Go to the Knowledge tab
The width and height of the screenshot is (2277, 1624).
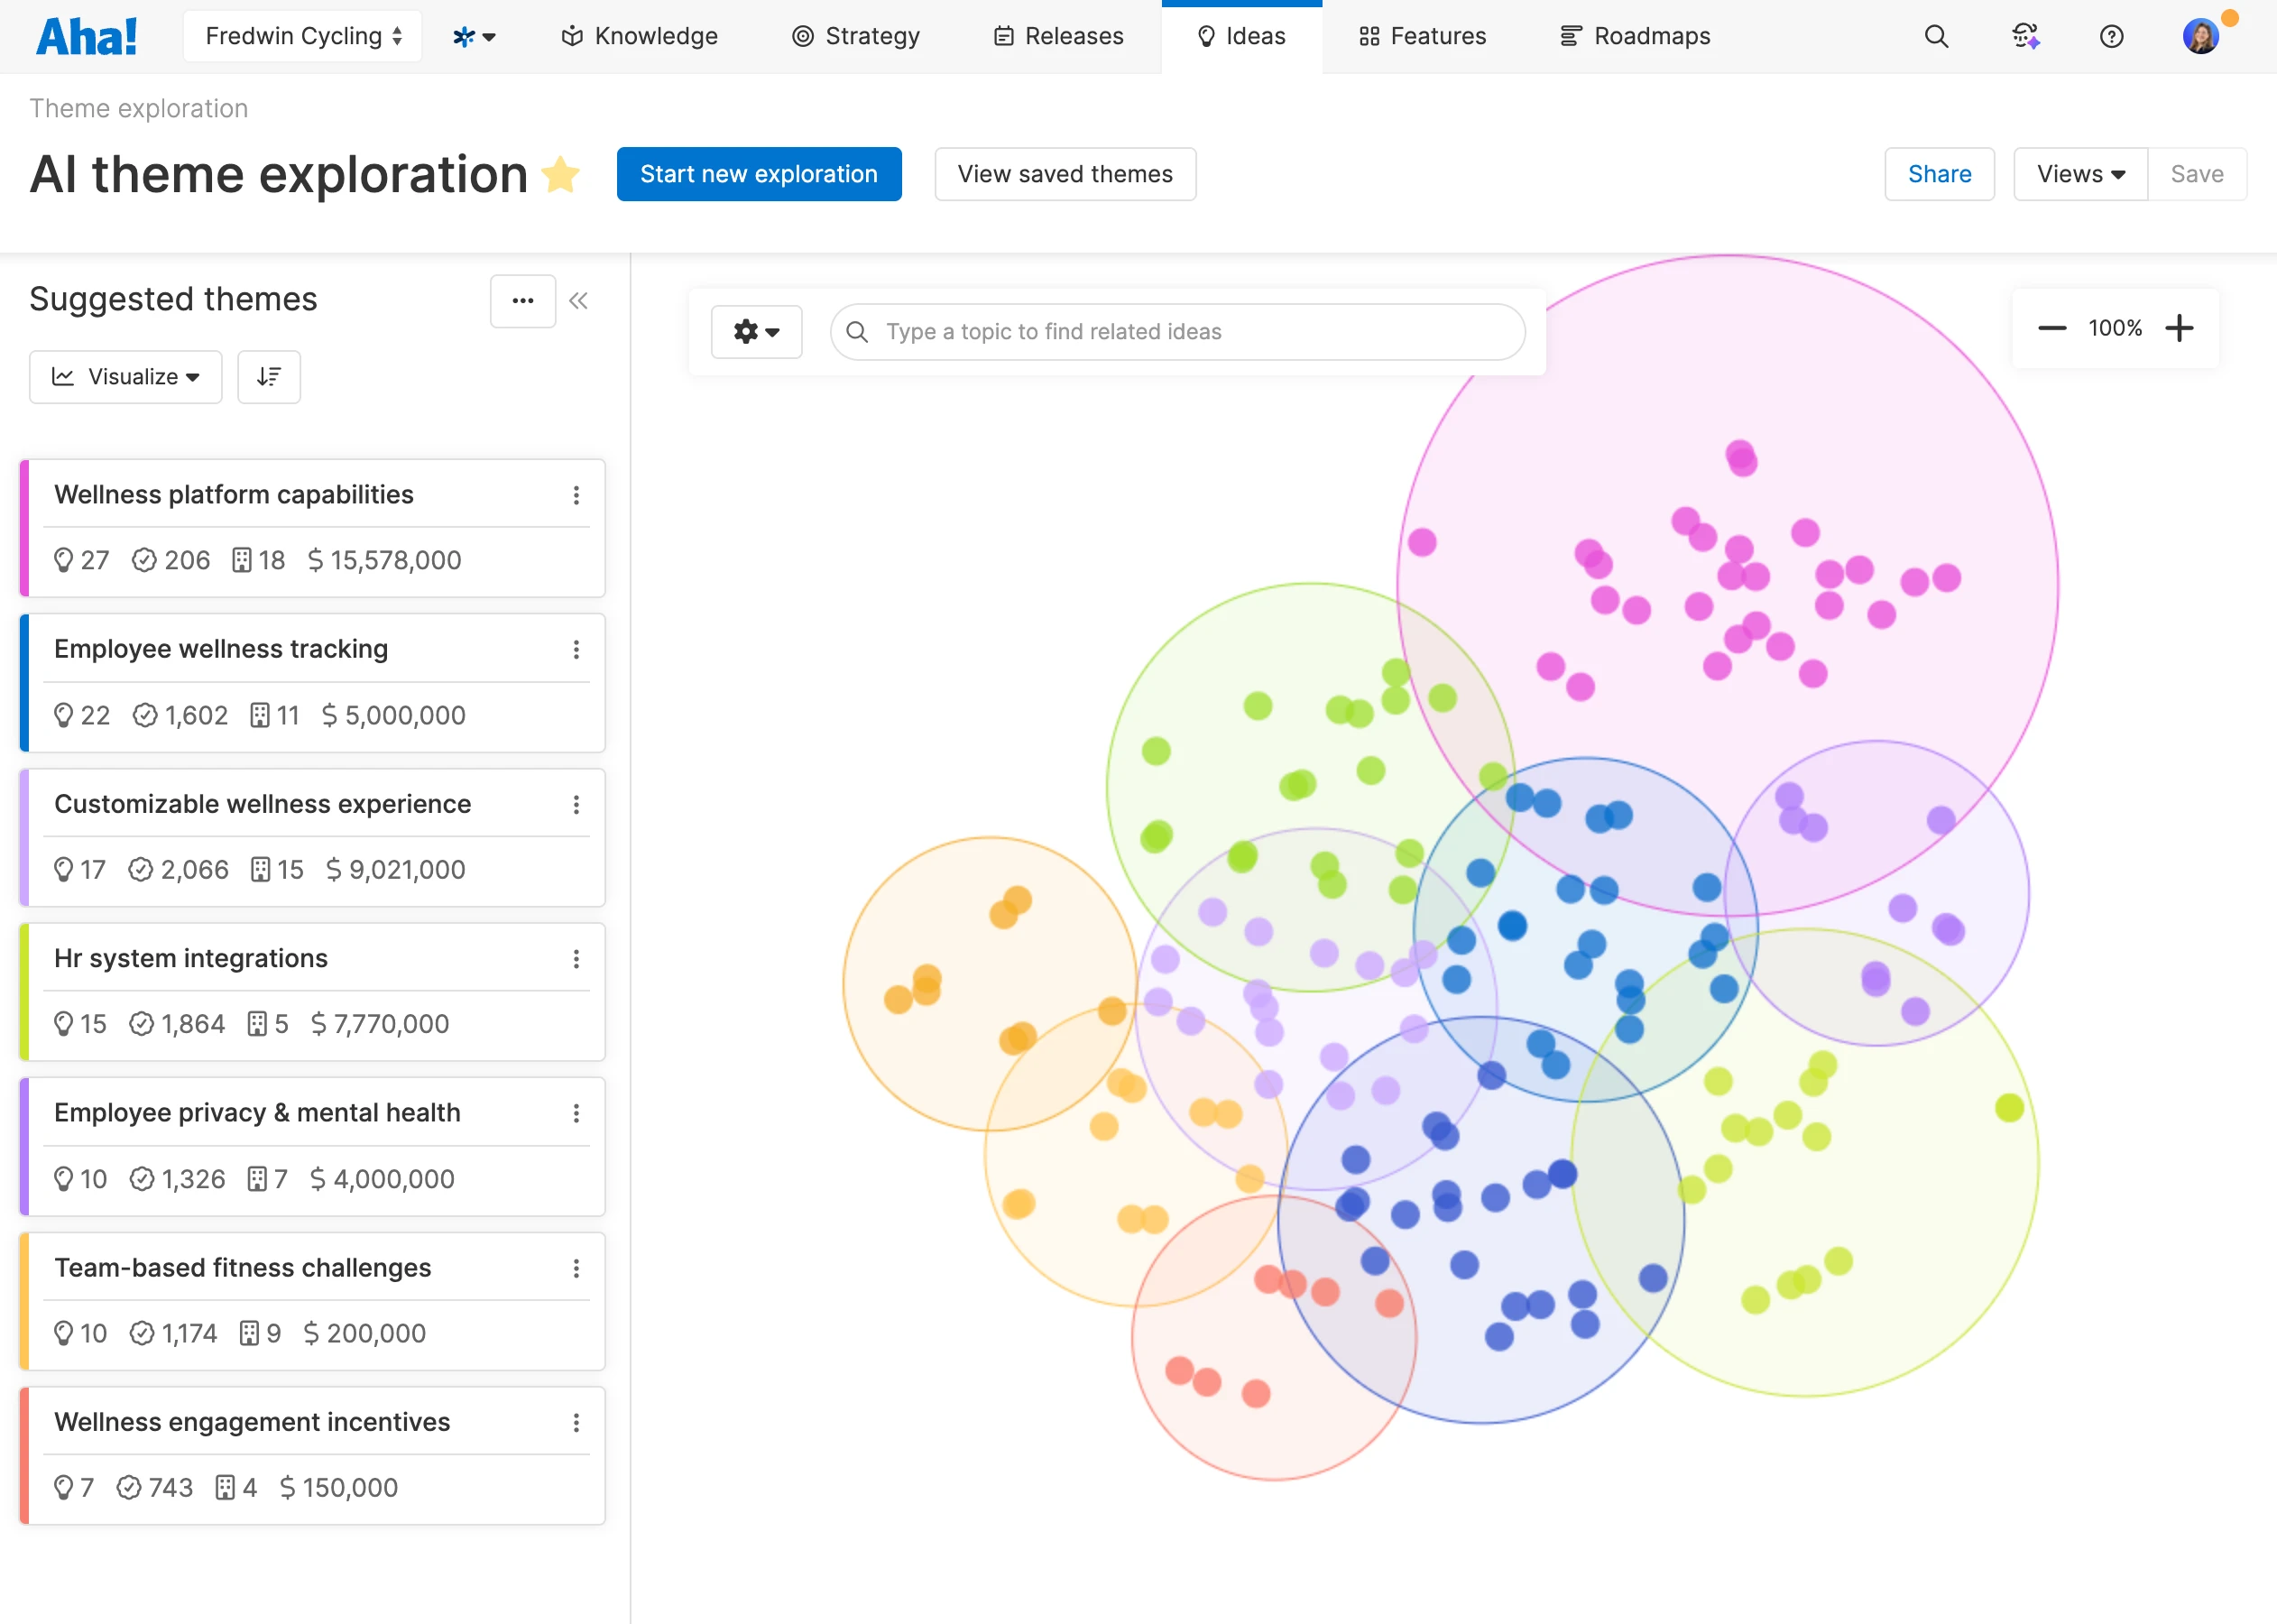(x=640, y=37)
